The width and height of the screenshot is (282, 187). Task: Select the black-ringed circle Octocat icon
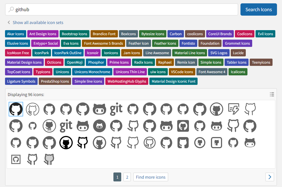[x=66, y=143]
